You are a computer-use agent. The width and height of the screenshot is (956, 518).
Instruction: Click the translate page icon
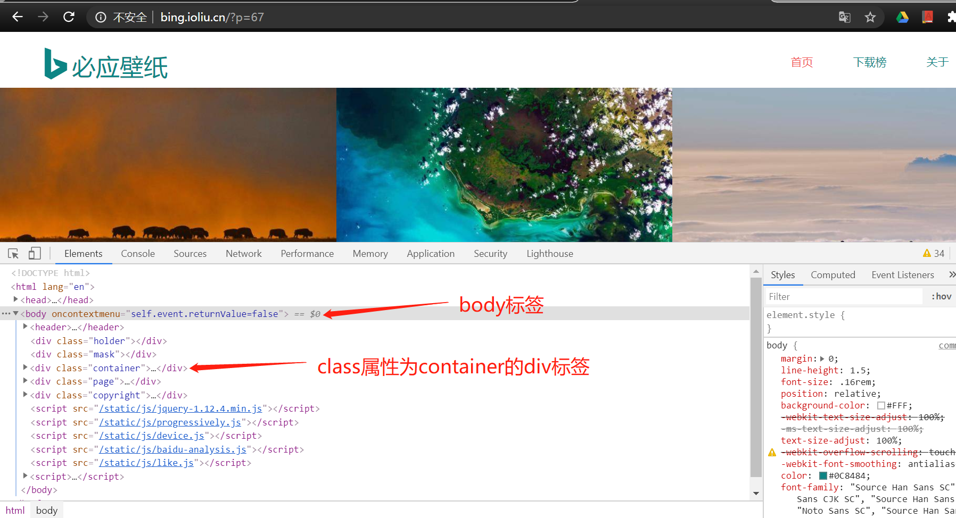[x=845, y=18]
